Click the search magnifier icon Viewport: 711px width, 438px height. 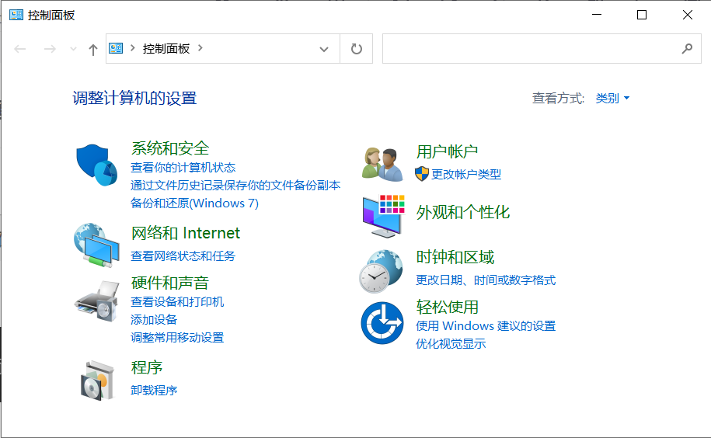687,48
